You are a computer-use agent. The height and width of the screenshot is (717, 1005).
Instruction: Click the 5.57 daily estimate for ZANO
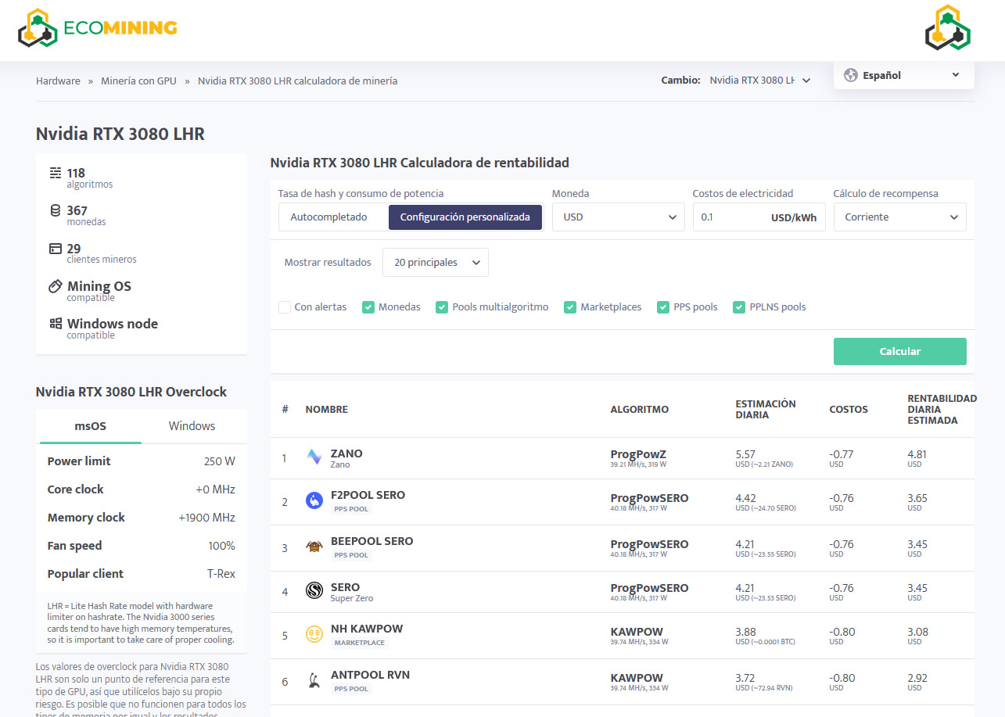click(745, 454)
